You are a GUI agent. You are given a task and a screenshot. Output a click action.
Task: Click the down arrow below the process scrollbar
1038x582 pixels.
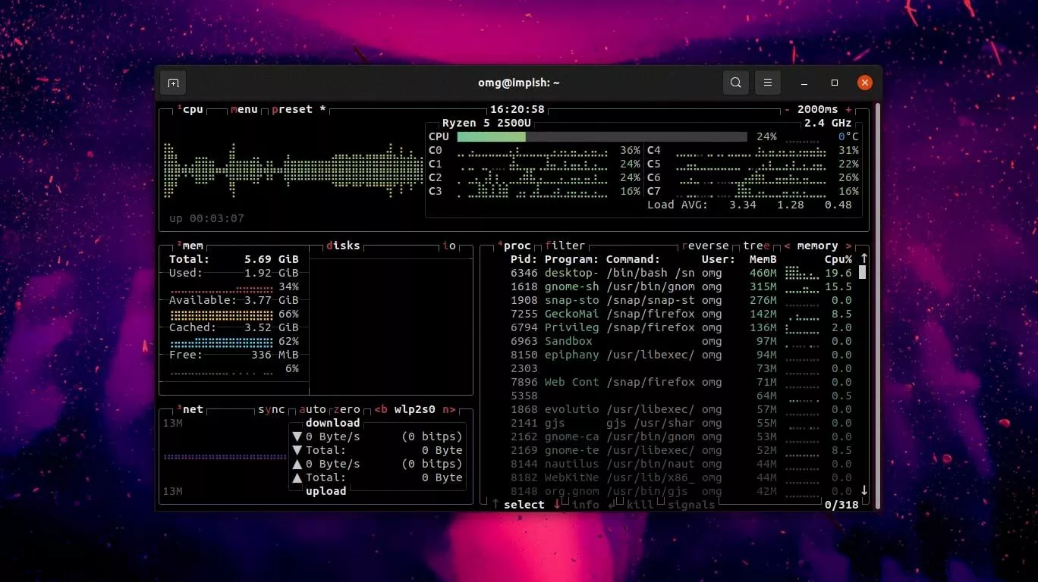click(863, 490)
